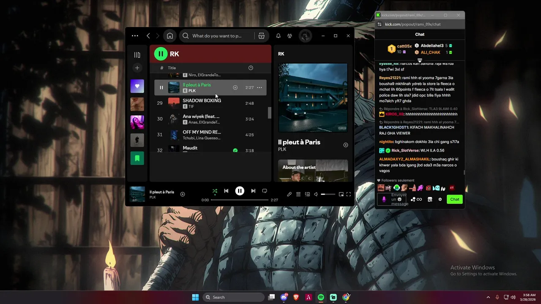Screen dimensions: 541x304
Task: Expand the Kick gift leaderboard handle
Action: [420, 60]
